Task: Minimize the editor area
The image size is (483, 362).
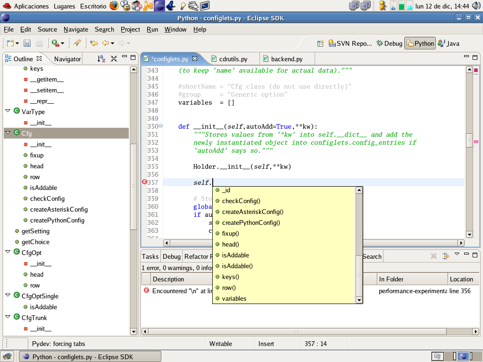Action: pos(466,57)
